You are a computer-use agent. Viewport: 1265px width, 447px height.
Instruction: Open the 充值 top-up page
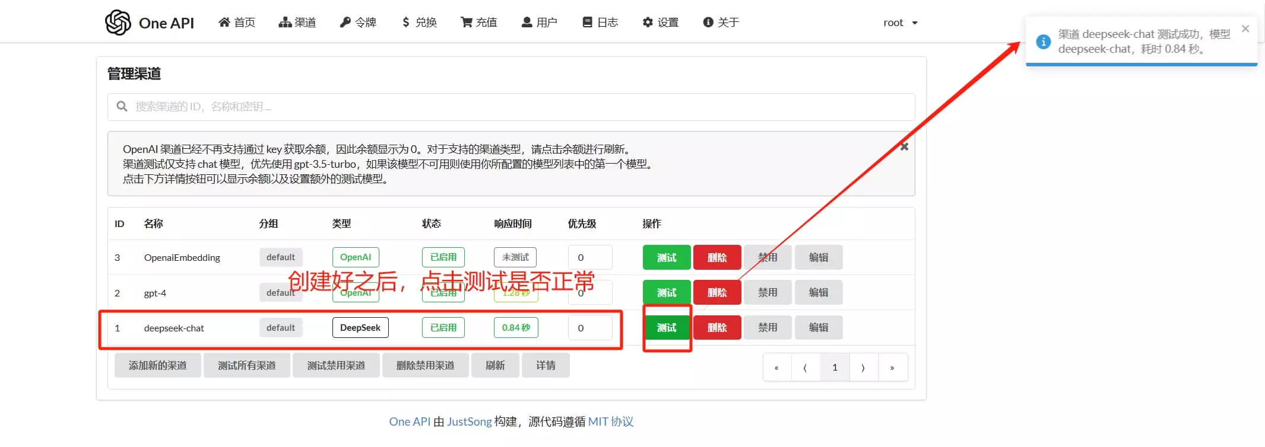pyautogui.click(x=479, y=23)
